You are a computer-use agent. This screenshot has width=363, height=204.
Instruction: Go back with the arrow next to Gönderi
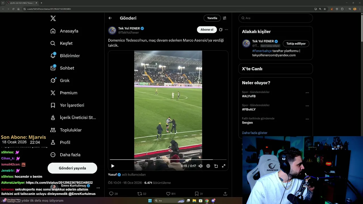[x=110, y=18]
